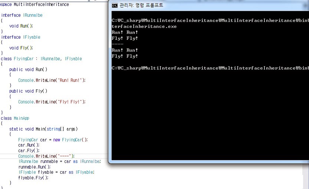This screenshot has width=309, height=189.
Task: Place cursor on the 'runnable.Run();' line
Action: point(35,167)
